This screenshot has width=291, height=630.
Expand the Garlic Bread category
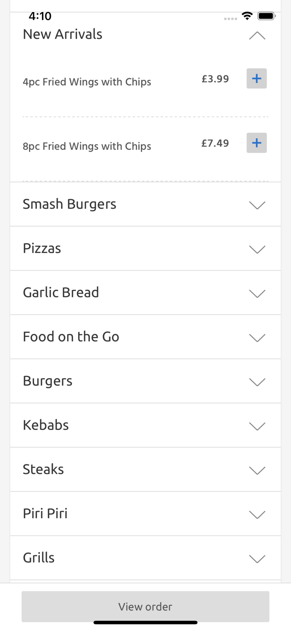[x=145, y=293]
